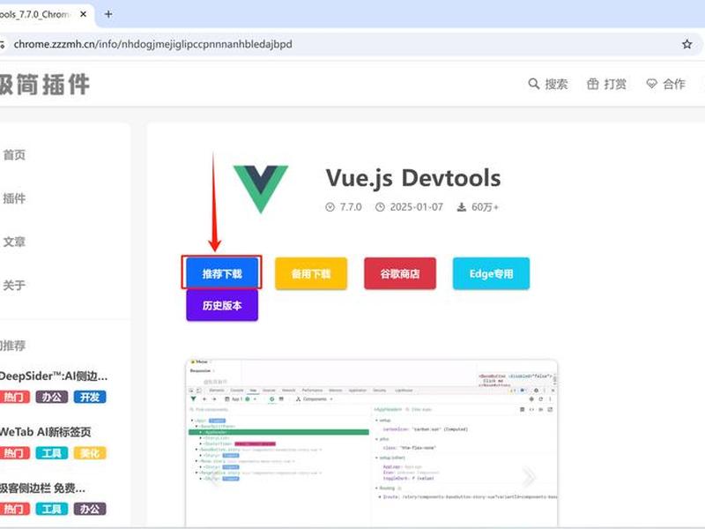This screenshot has height=529, width=705.
Task: Click the version icon beside 7.7.0
Action: click(x=330, y=207)
